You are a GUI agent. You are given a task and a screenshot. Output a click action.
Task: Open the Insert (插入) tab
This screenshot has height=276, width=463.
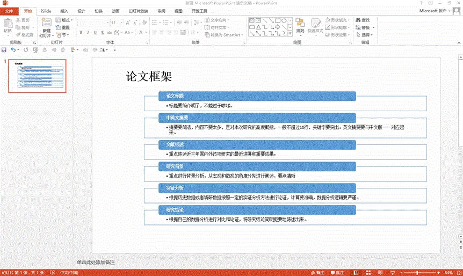tap(64, 11)
